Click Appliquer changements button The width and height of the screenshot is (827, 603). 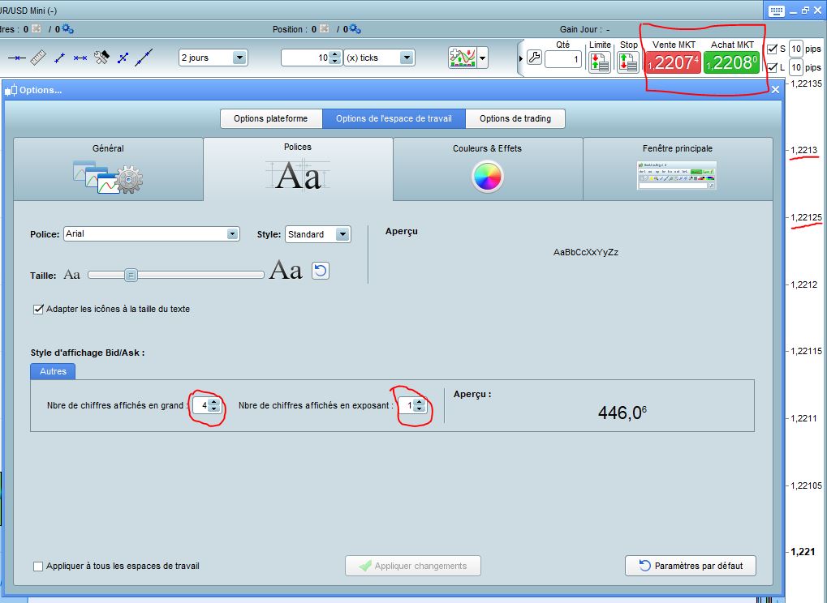point(413,566)
